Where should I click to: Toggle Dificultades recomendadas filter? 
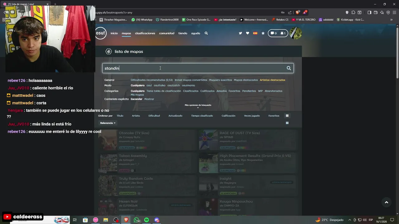151,80
